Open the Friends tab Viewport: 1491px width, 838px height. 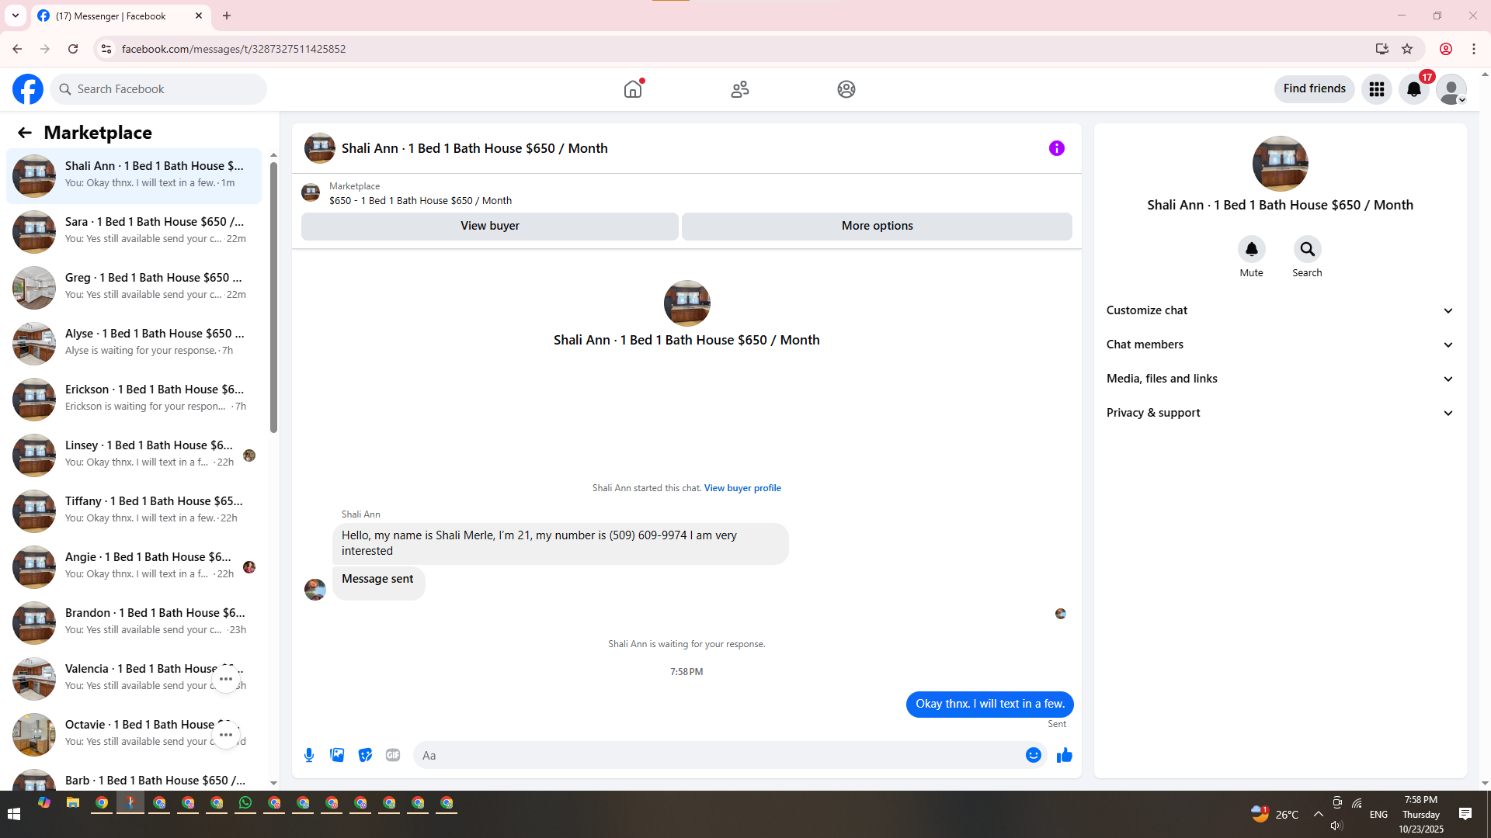pyautogui.click(x=739, y=89)
